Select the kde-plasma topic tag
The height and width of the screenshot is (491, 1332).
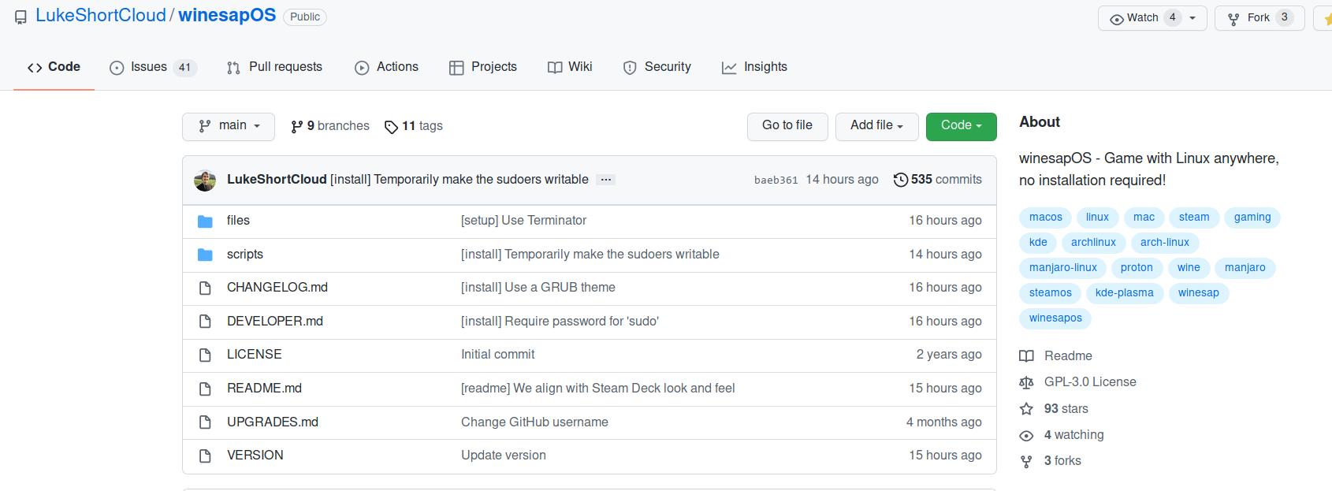1124,293
